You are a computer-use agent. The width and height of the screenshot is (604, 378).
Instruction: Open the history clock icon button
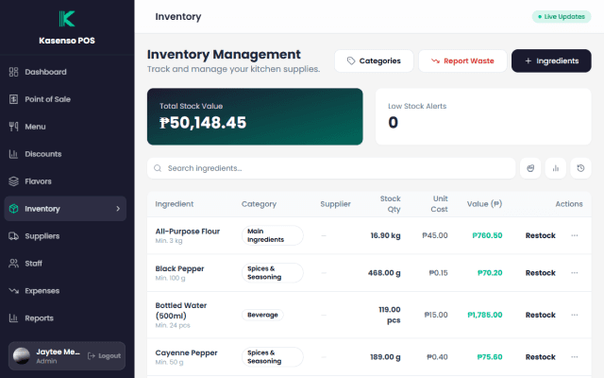(580, 168)
